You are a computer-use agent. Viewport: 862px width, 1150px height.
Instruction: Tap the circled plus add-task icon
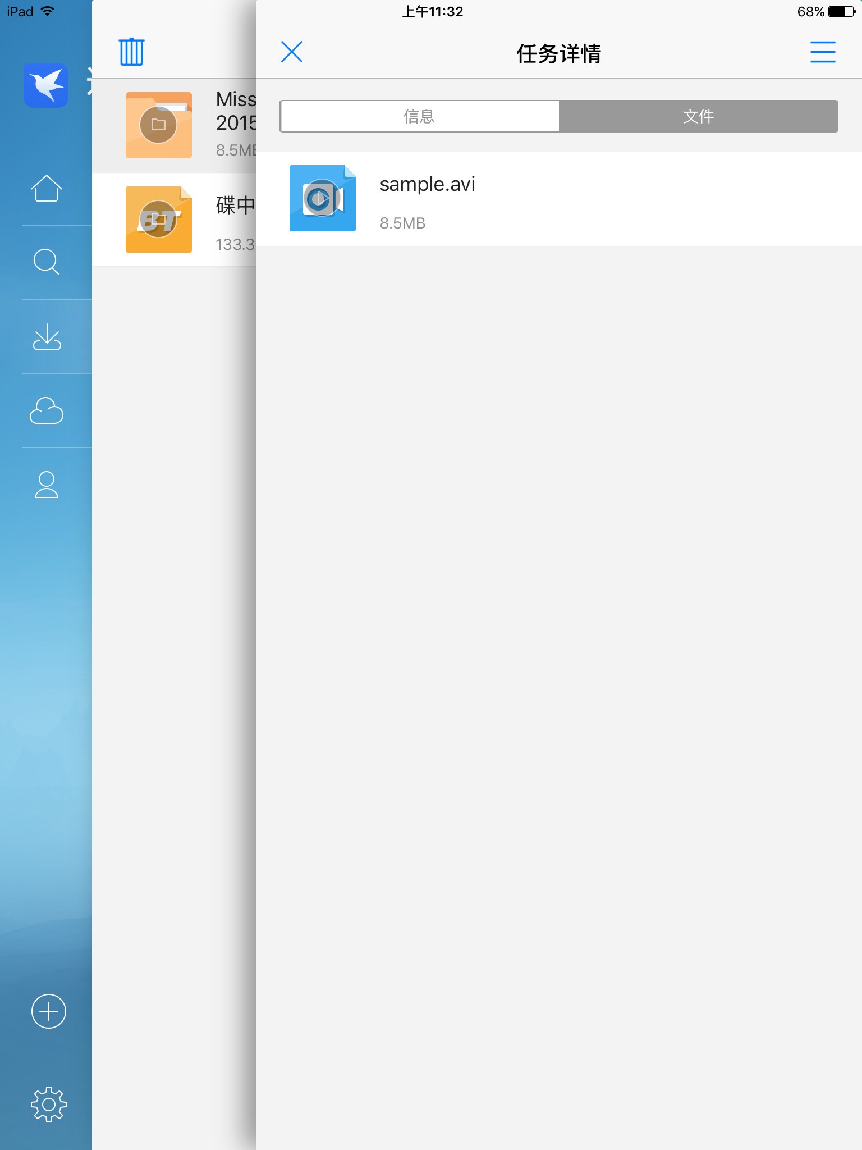click(x=49, y=1011)
